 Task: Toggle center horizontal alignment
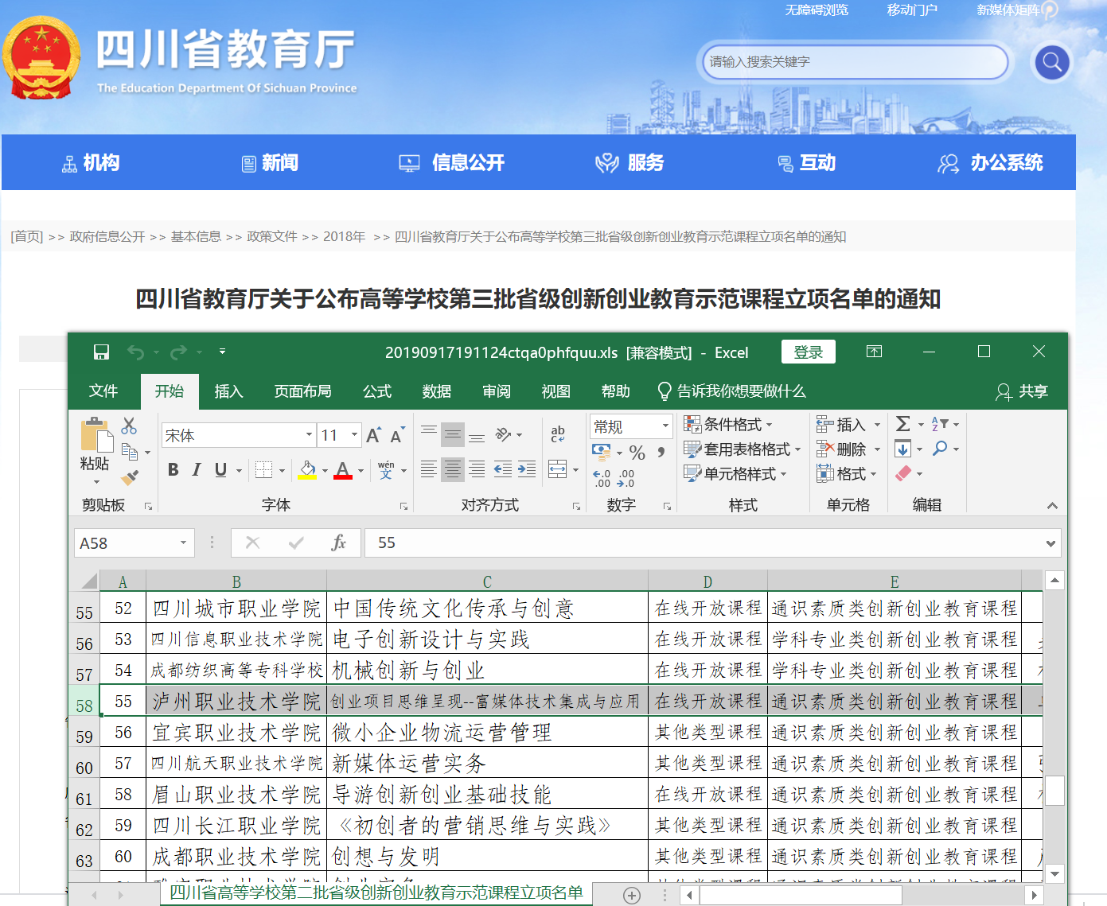(x=452, y=469)
